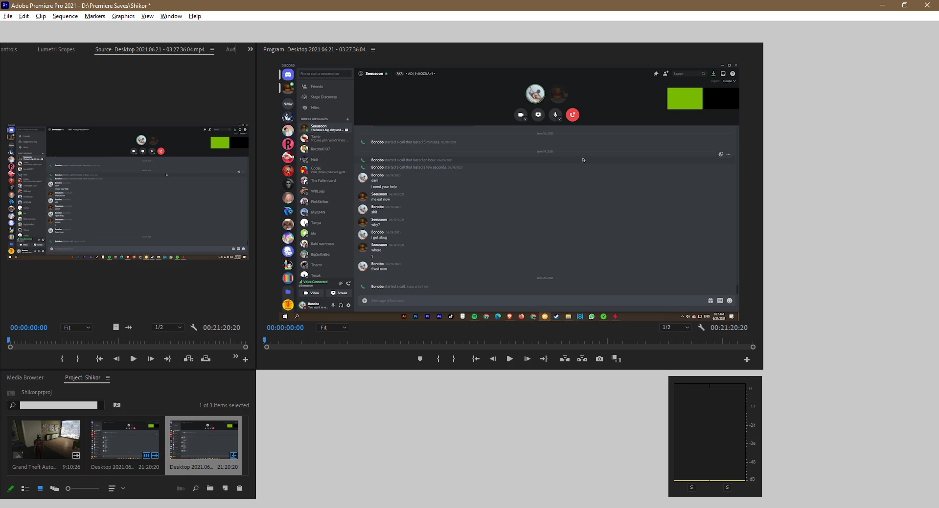Add Marker in Program monitor
939x508 pixels.
tap(420, 359)
